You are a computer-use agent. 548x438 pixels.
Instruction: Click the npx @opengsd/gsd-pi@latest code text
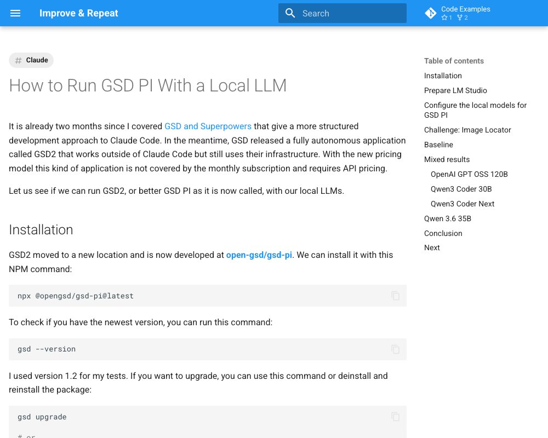[x=76, y=296]
